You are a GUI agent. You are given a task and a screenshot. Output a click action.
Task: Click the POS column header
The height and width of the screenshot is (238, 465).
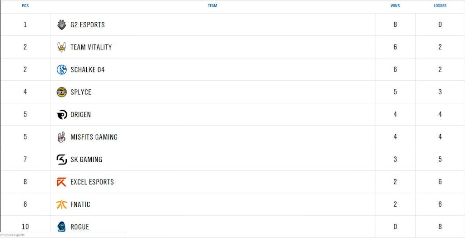[x=25, y=6]
